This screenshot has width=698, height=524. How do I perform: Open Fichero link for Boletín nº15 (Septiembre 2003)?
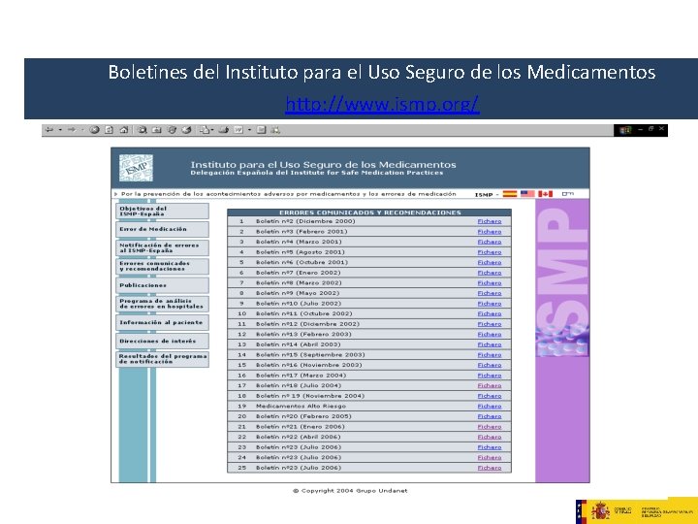(490, 355)
